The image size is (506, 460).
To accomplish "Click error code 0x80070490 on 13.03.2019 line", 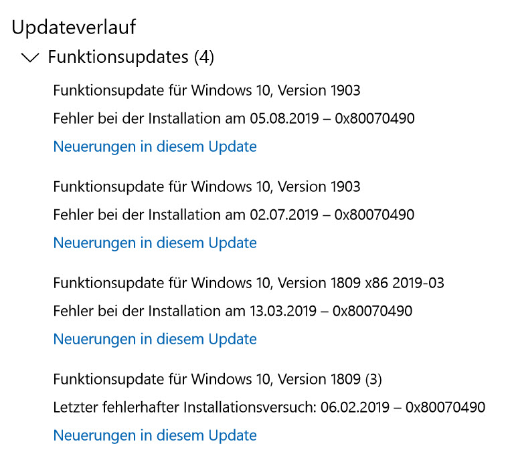I will tap(372, 311).
